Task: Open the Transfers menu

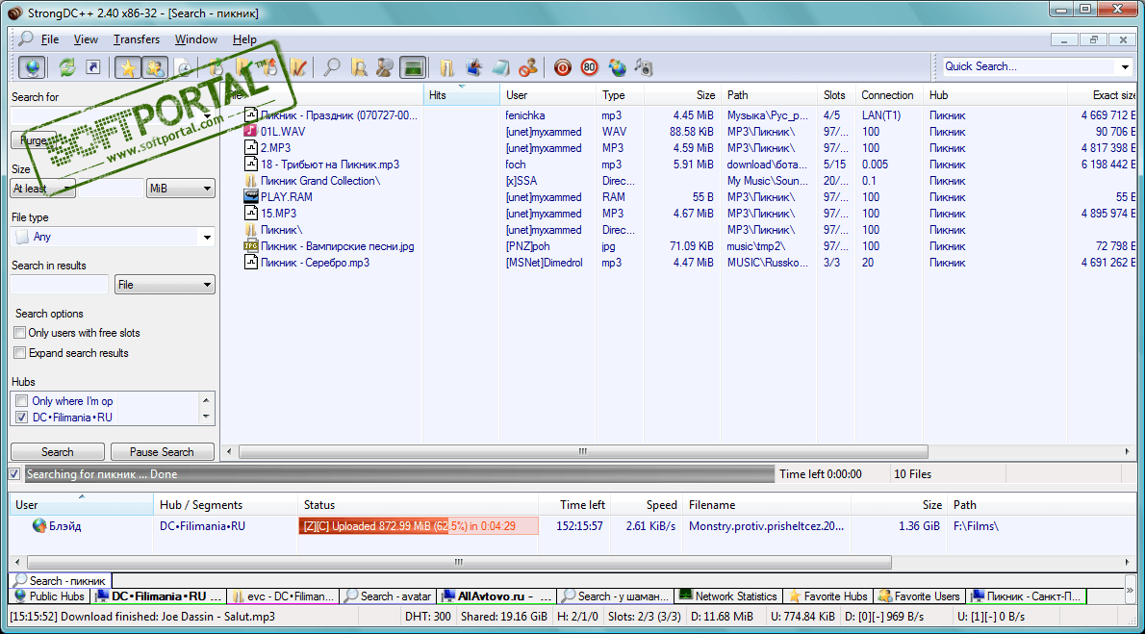Action: [x=136, y=39]
